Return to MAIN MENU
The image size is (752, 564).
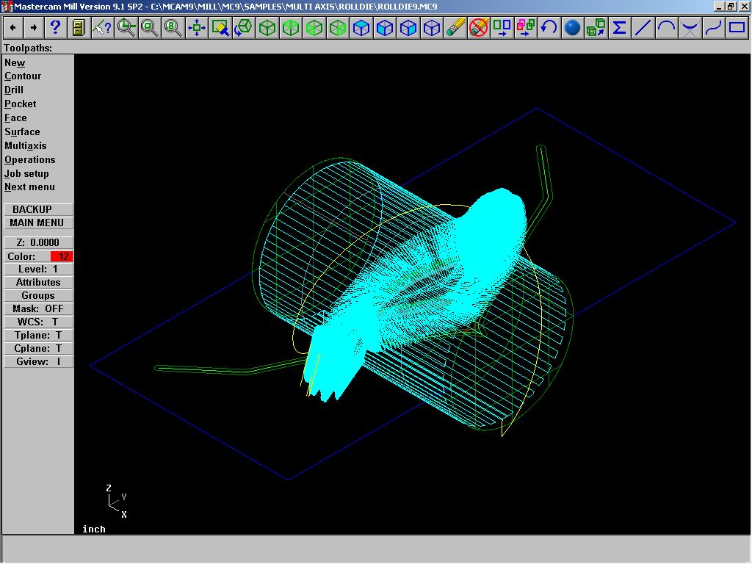click(x=38, y=223)
